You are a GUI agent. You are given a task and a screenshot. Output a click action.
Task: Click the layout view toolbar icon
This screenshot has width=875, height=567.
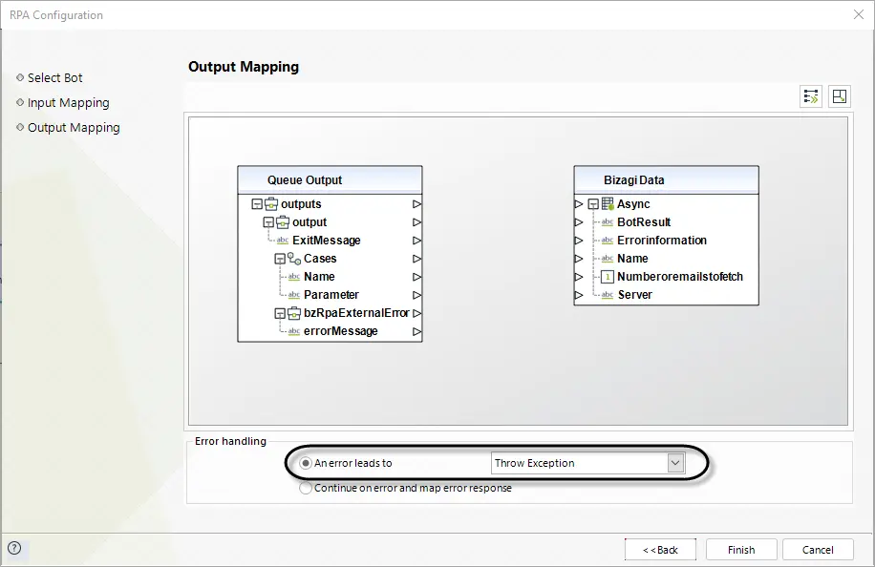point(840,96)
